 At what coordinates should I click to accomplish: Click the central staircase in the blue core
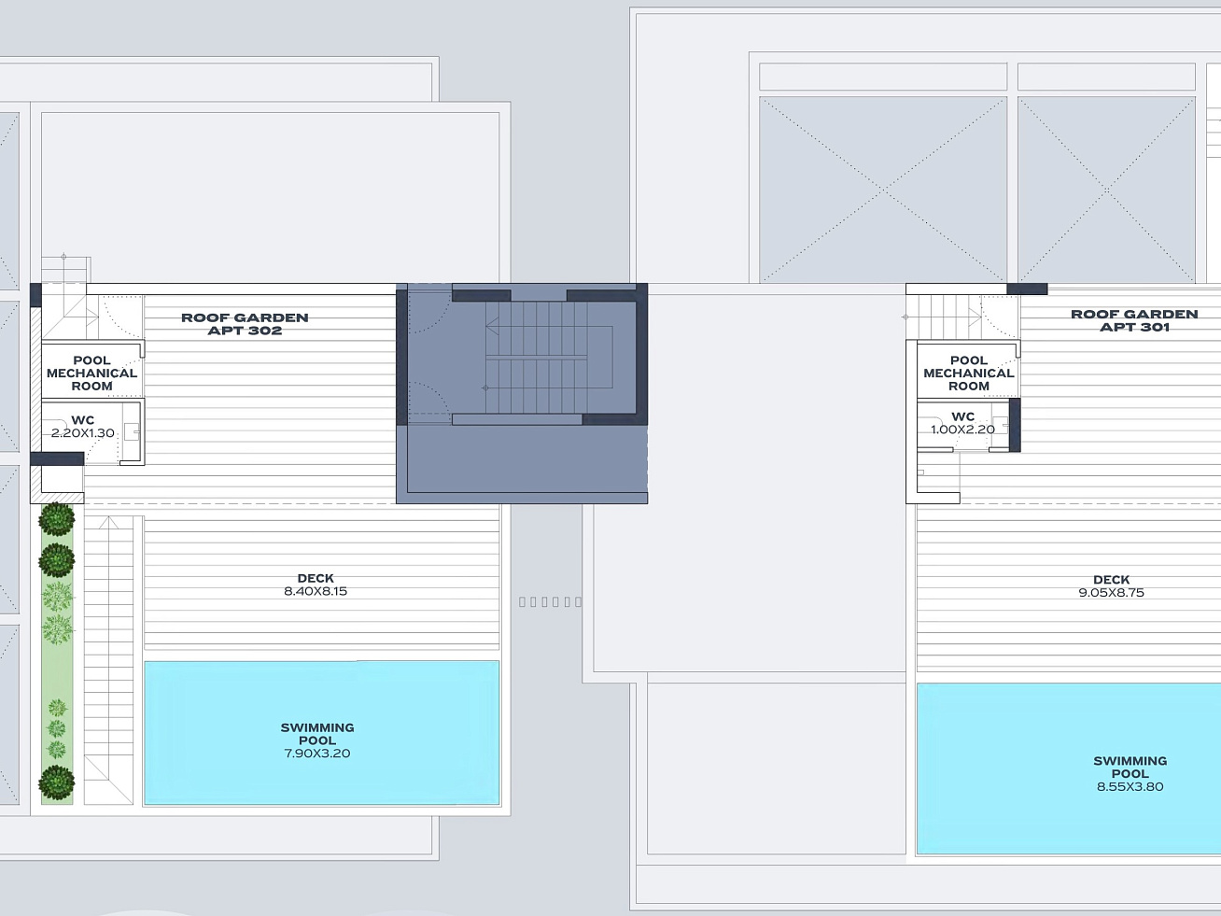537,357
